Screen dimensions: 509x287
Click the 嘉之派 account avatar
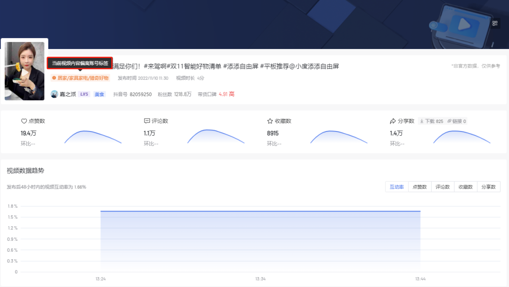pyautogui.click(x=54, y=94)
